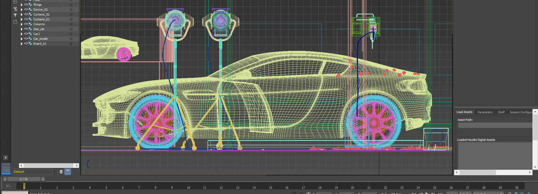Open the Default workspace dropdown
This screenshot has width=538, height=194.
pos(54,172)
